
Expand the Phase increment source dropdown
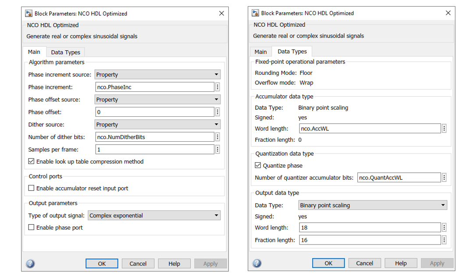point(157,75)
